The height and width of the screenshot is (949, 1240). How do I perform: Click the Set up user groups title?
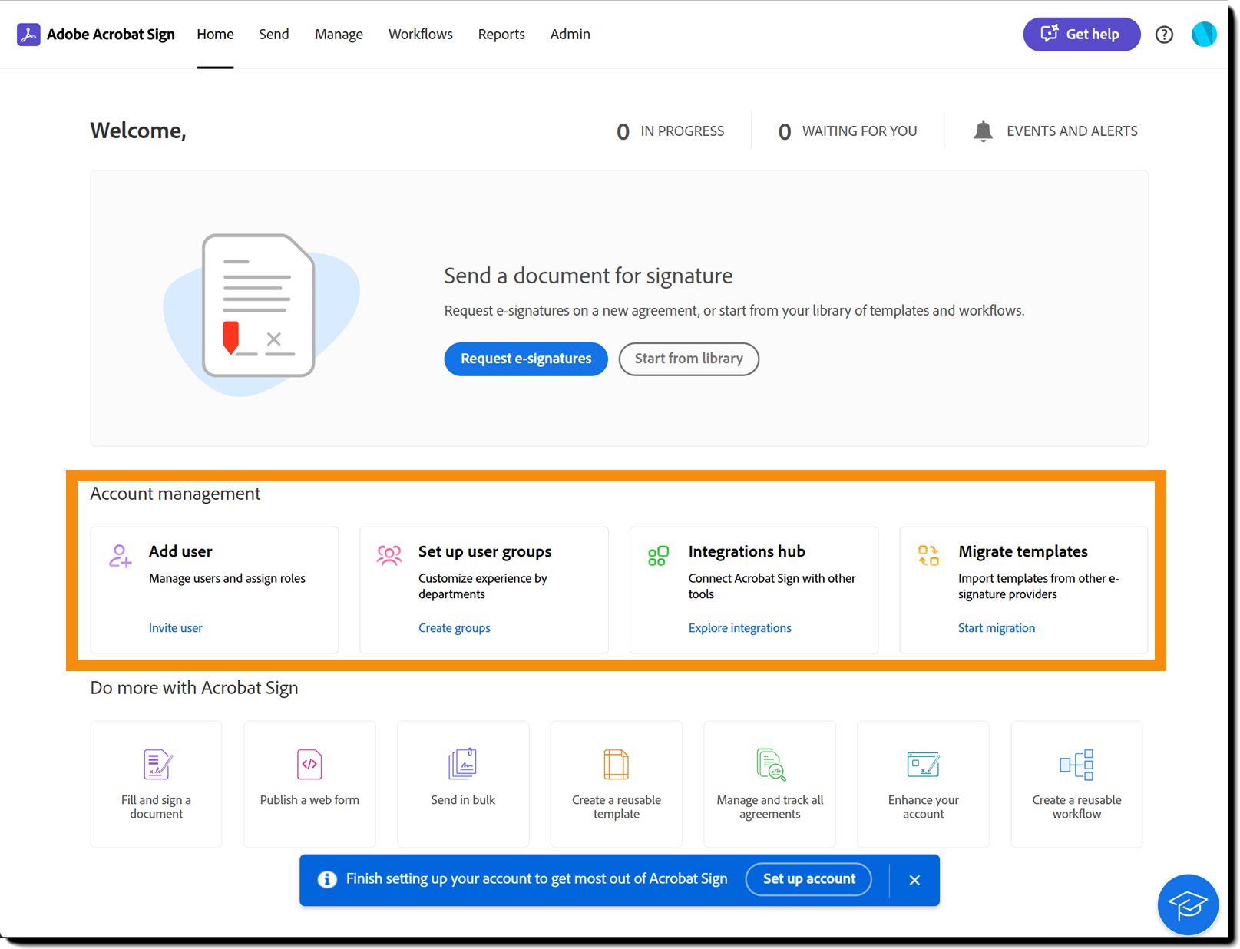[x=485, y=551]
